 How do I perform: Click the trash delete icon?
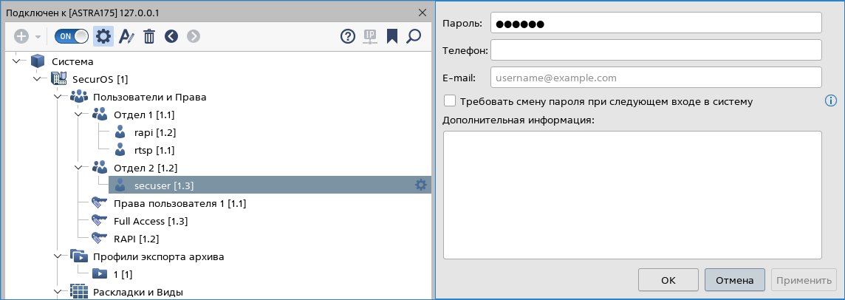coord(149,36)
